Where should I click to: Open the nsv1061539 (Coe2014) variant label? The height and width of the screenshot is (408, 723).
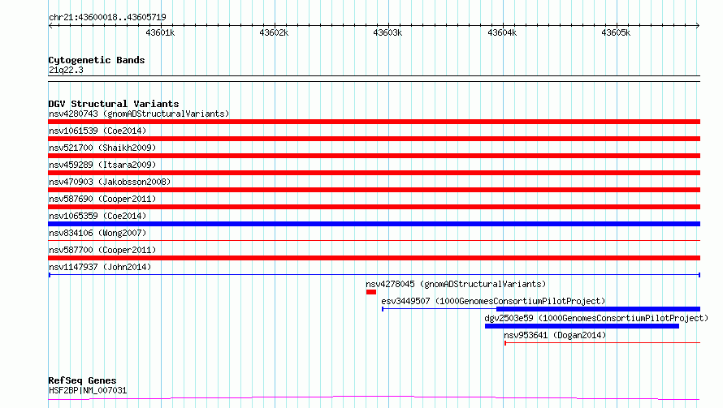97,131
